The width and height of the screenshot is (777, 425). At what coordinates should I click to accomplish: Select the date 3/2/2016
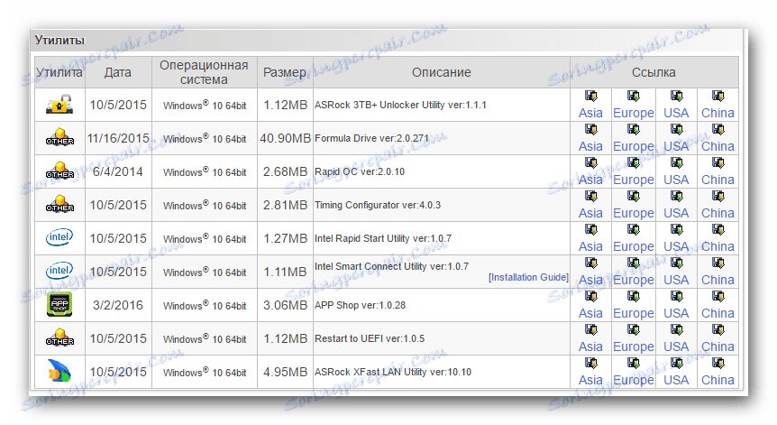pos(118,304)
